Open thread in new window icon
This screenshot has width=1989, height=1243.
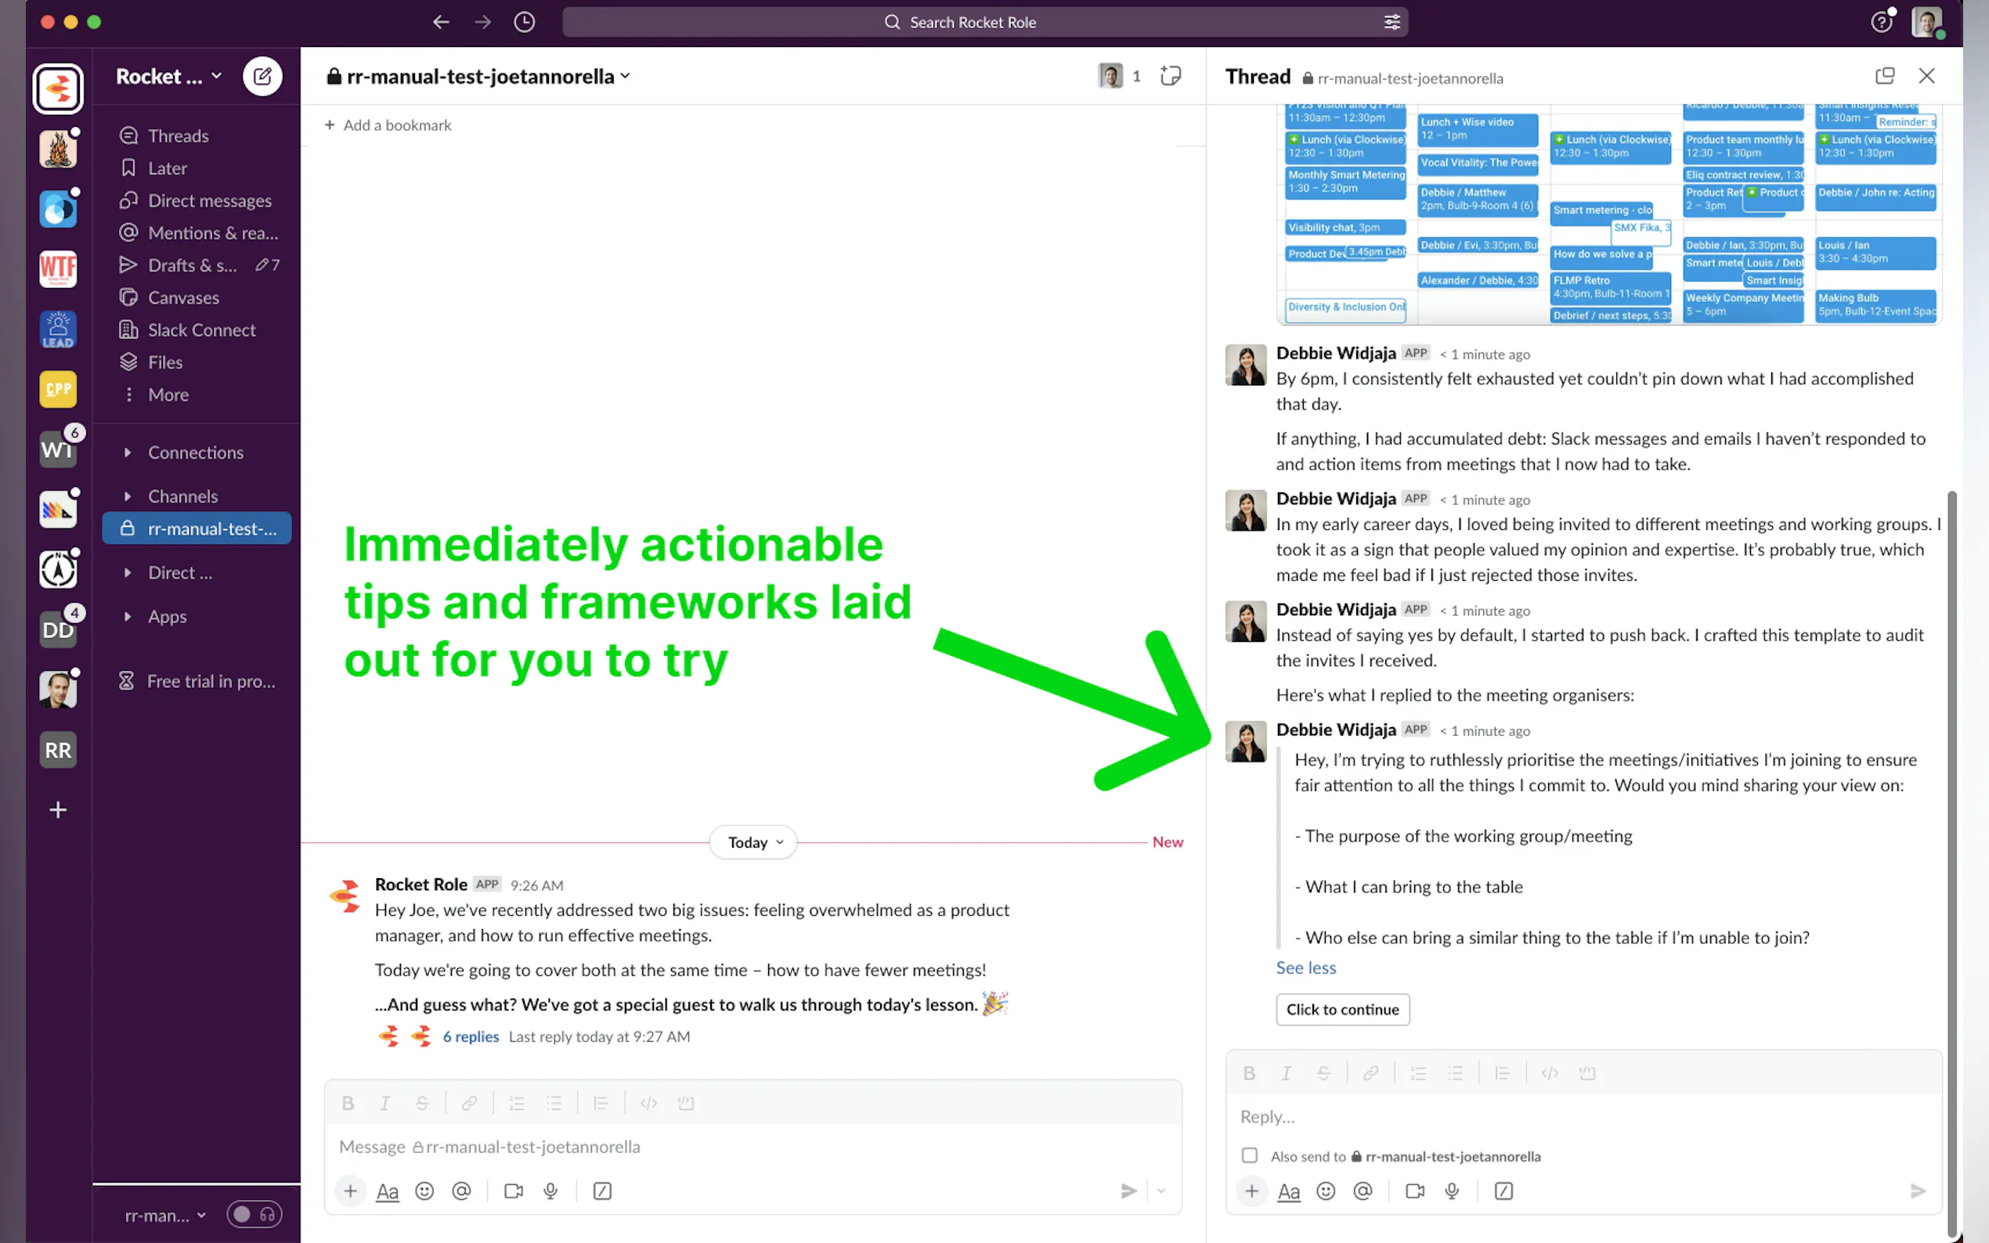pos(1885,77)
